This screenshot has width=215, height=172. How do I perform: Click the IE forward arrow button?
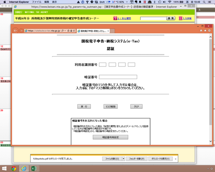point(21,30)
